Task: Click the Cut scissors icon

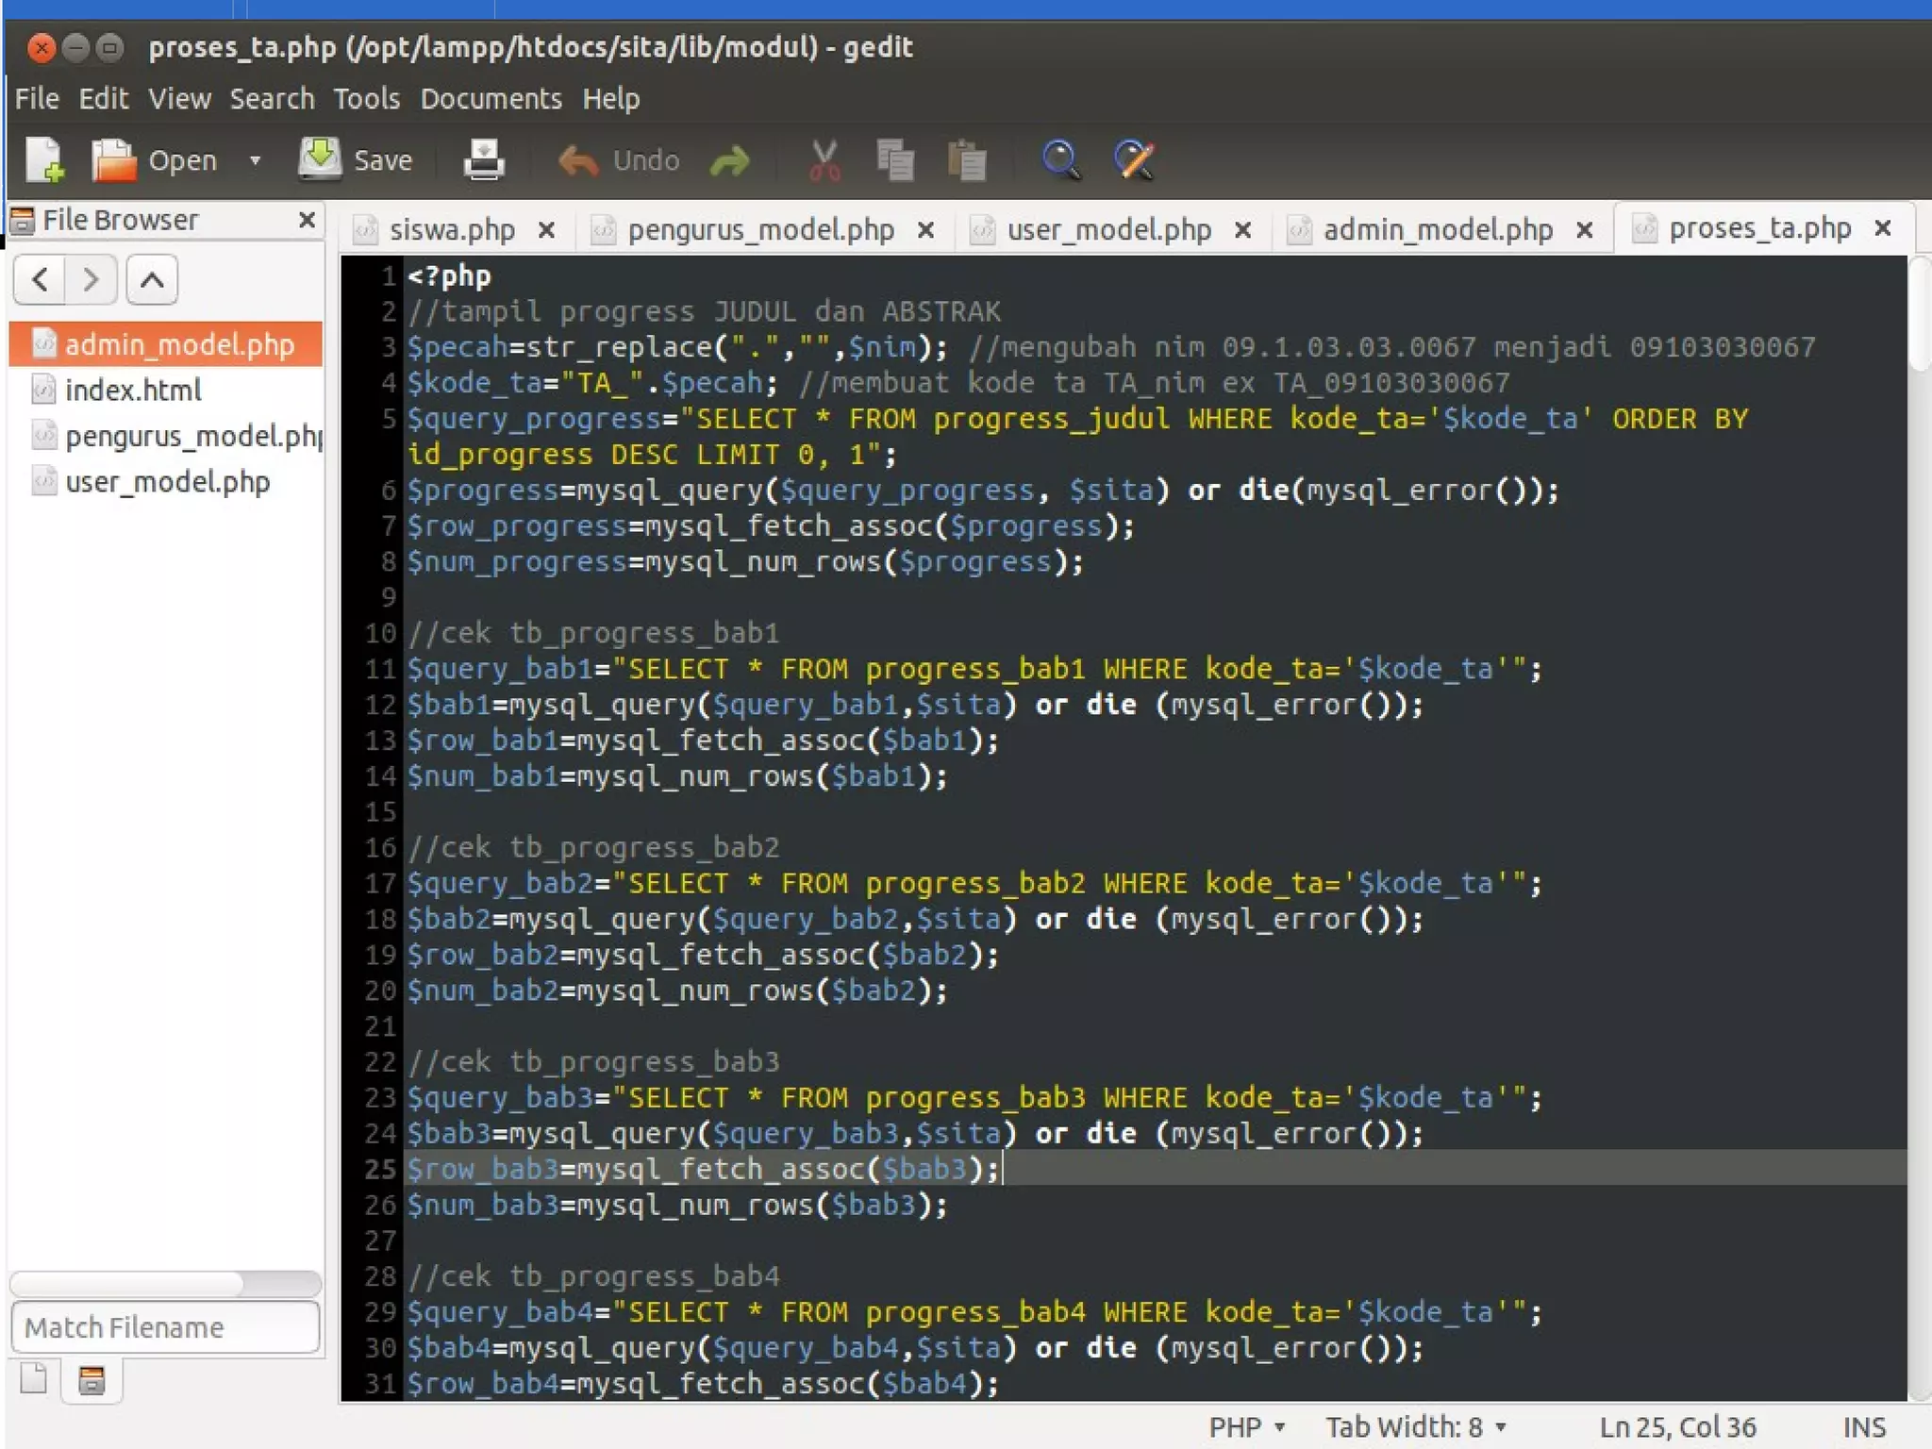Action: (x=824, y=160)
